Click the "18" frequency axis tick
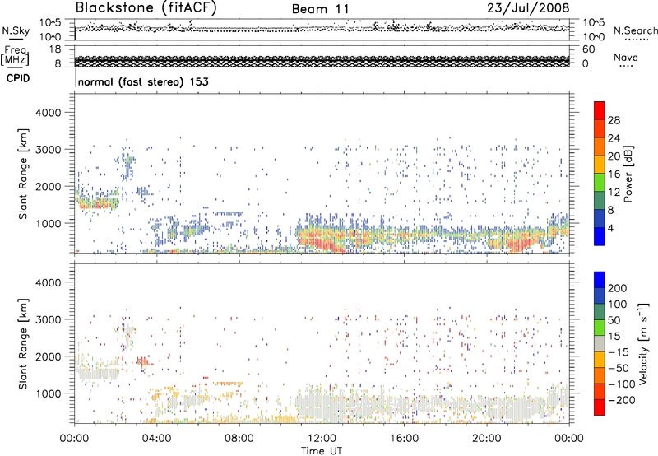The height and width of the screenshot is (456, 658). click(54, 49)
